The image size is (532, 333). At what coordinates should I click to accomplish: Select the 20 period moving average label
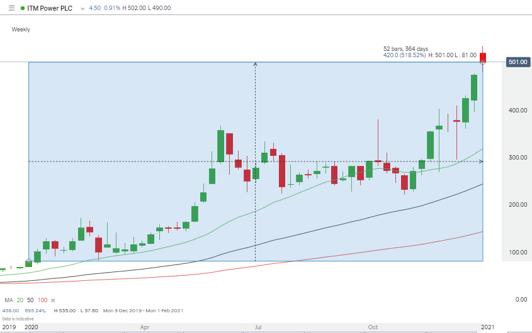pyautogui.click(x=20, y=300)
